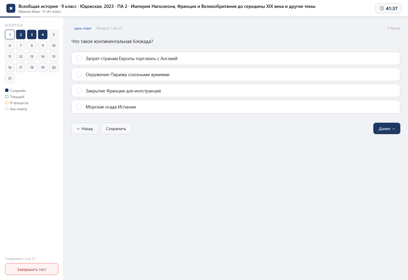The height and width of the screenshot is (280, 408).
Task: Open question 13 in the grid
Action: pos(32,57)
